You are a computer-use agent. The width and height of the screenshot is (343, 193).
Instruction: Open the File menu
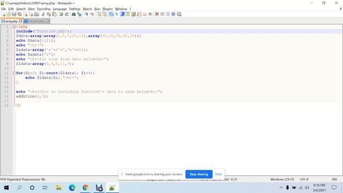4,9
